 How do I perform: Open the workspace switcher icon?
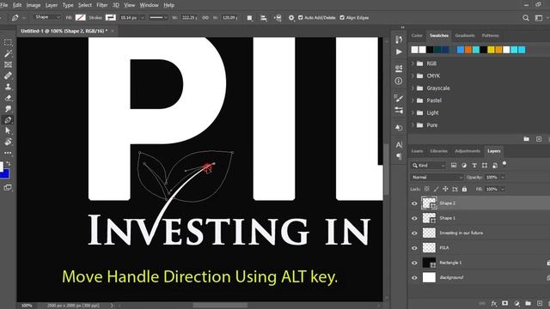point(539,17)
